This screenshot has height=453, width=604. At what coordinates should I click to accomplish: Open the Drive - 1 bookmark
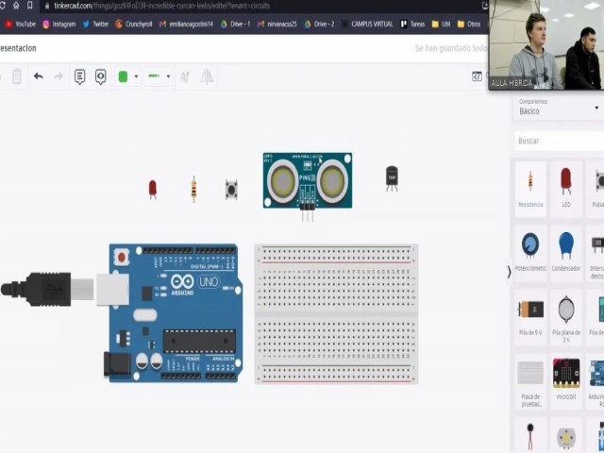click(235, 24)
